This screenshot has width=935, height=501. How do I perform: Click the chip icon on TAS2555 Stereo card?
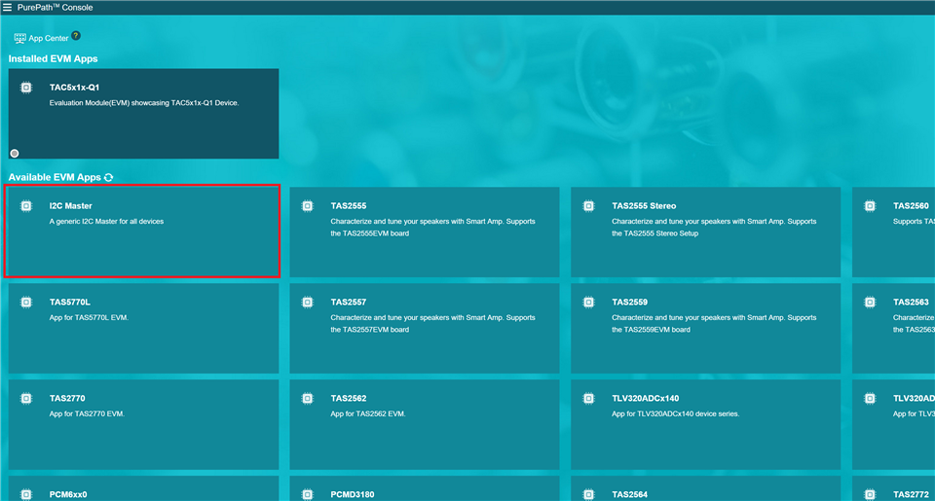point(588,206)
